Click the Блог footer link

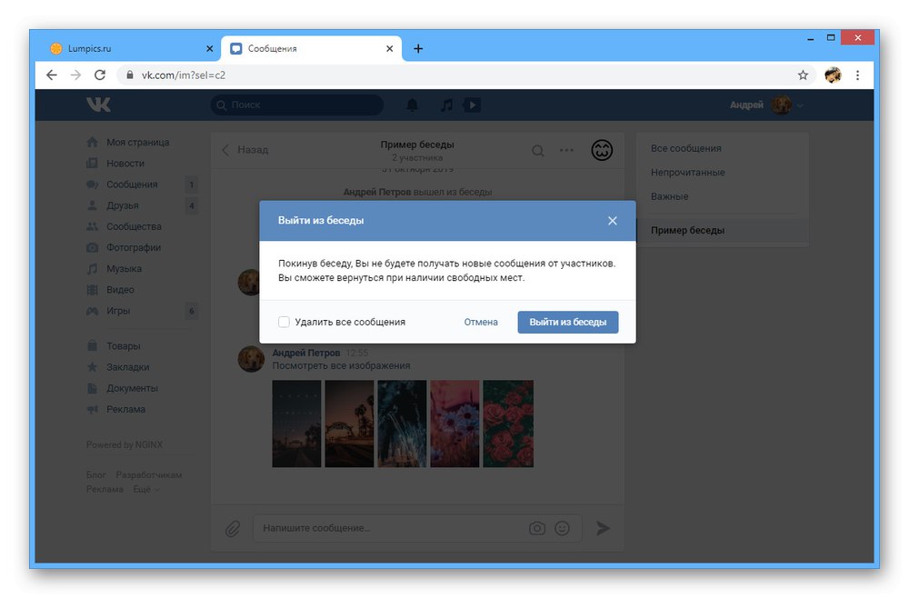[x=96, y=475]
